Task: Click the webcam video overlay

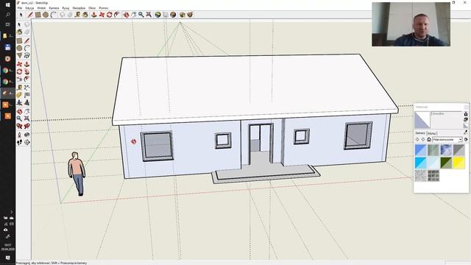Action: pyautogui.click(x=411, y=24)
